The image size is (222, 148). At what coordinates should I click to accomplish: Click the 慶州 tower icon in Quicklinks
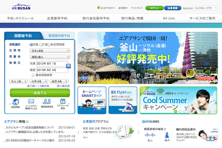tap(167, 135)
